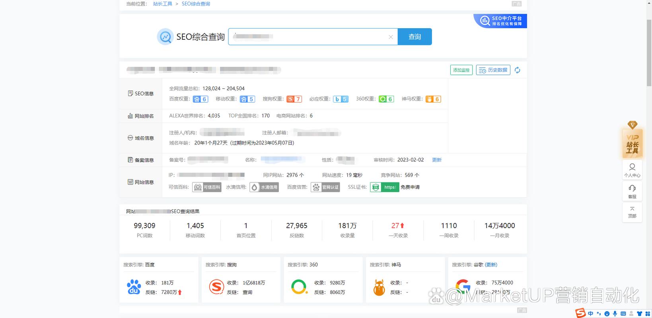Click the refresh arrows icon
This screenshot has width=652, height=318.
(517, 70)
